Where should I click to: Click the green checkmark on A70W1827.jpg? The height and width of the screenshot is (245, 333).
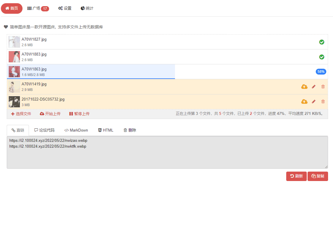(x=322, y=42)
